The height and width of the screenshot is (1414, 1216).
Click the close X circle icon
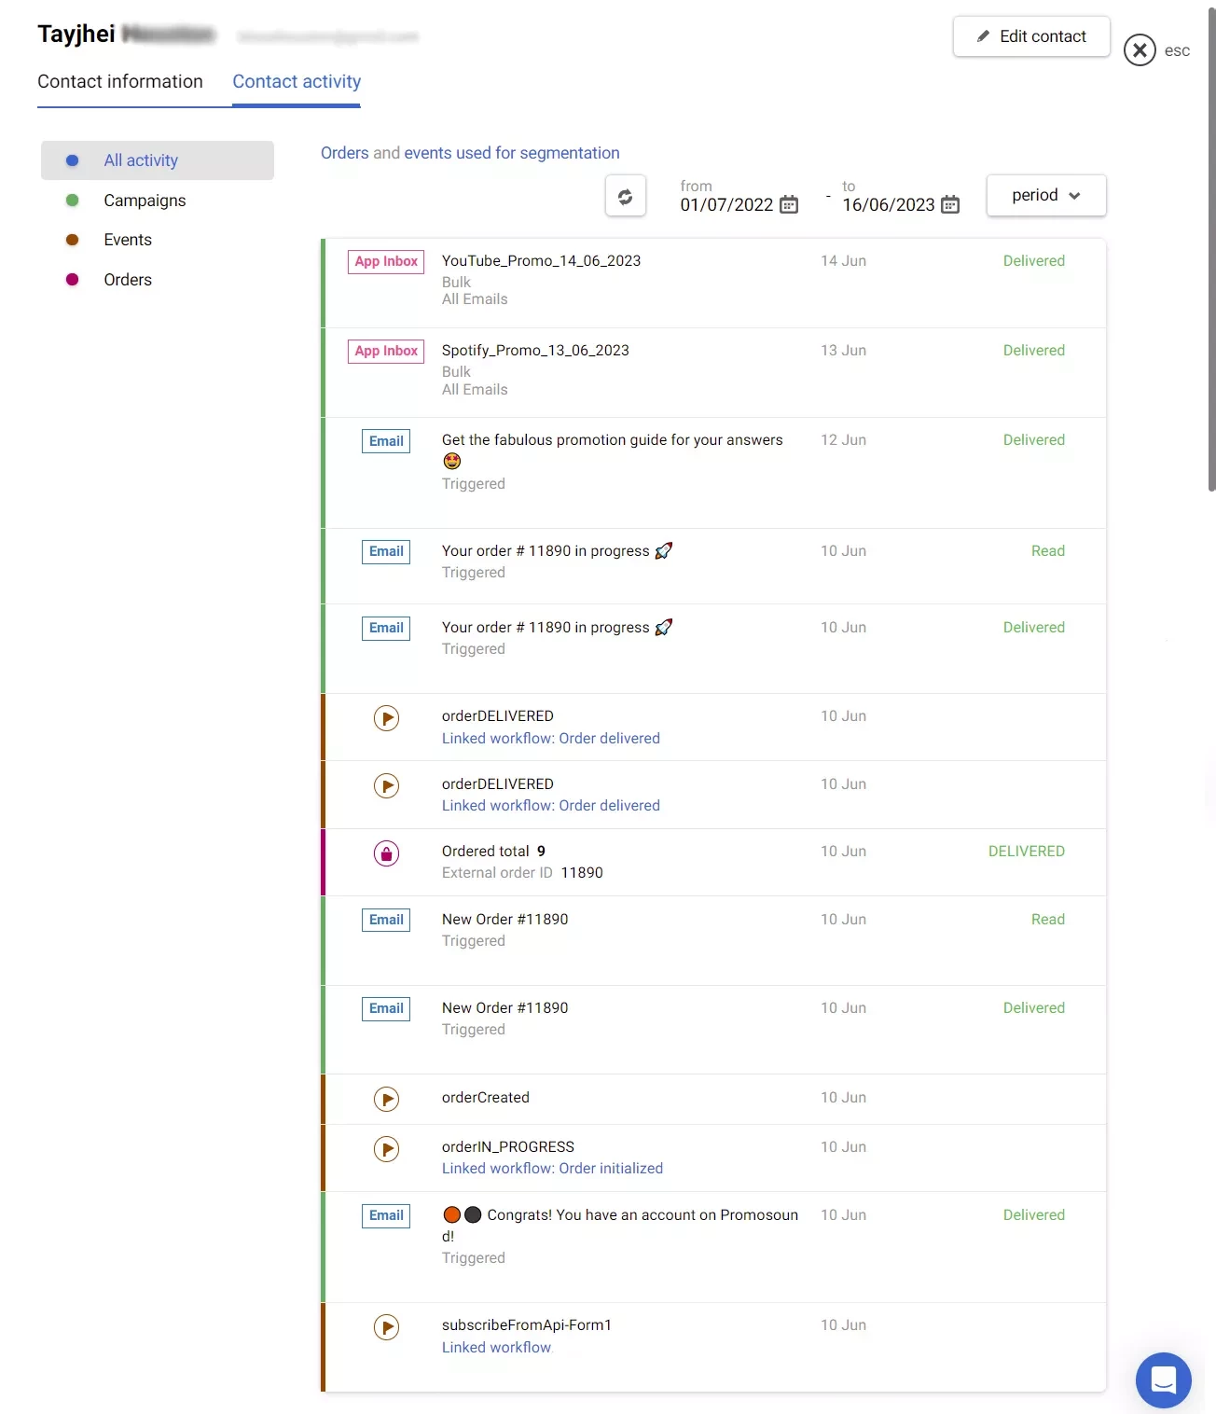[x=1139, y=50]
